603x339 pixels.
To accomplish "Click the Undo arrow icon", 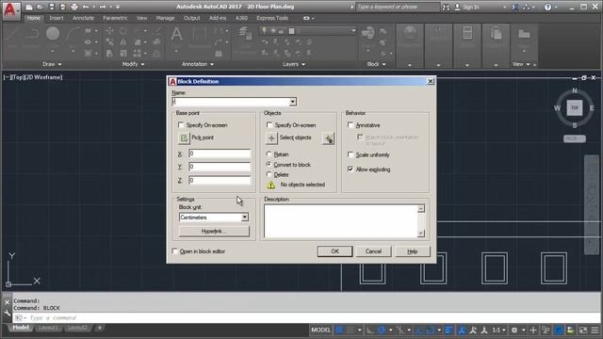I will click(x=86, y=7).
